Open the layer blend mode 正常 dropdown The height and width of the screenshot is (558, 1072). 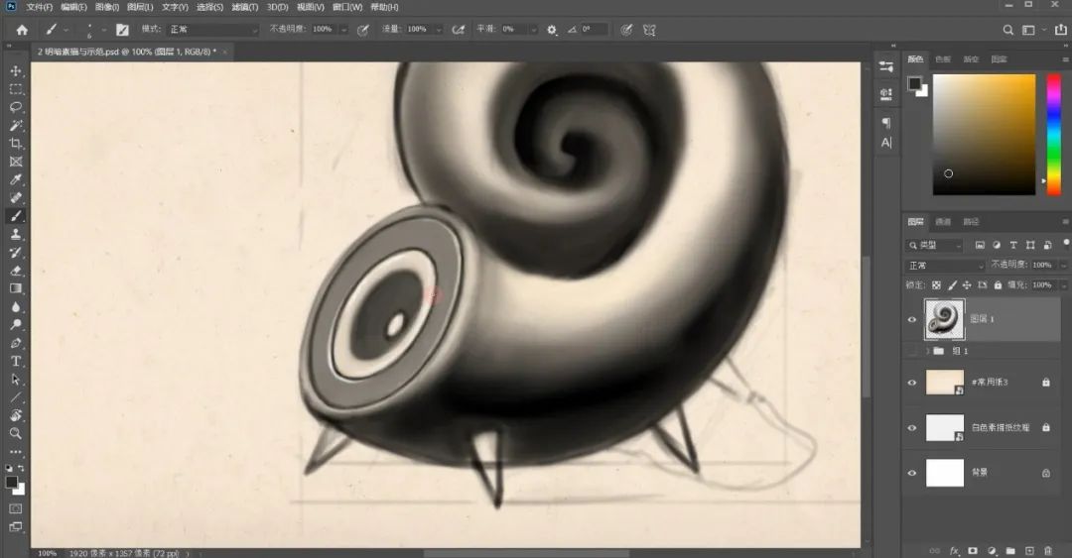[944, 266]
